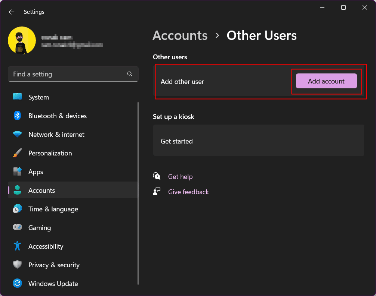
Task: Minimize the Settings window
Action: [322, 8]
